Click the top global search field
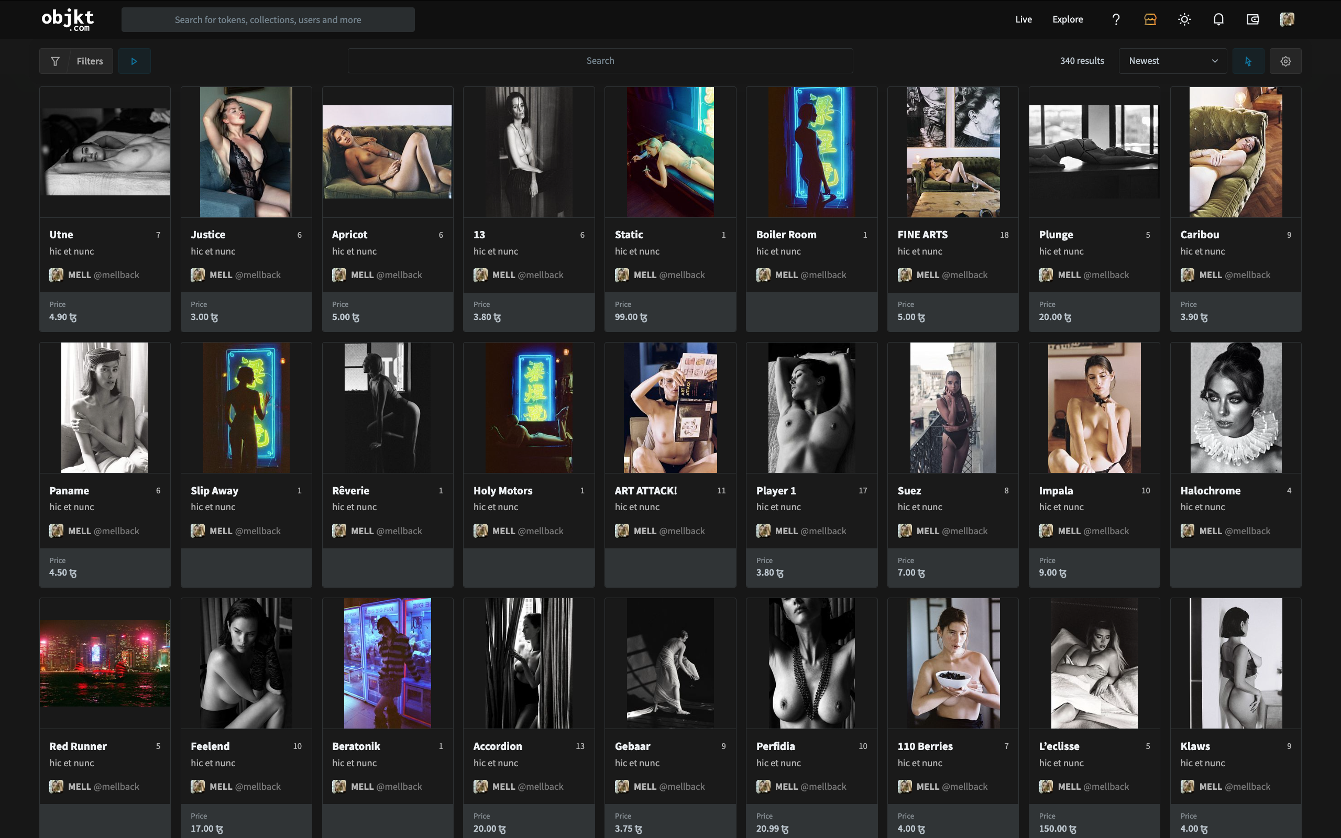 [268, 19]
